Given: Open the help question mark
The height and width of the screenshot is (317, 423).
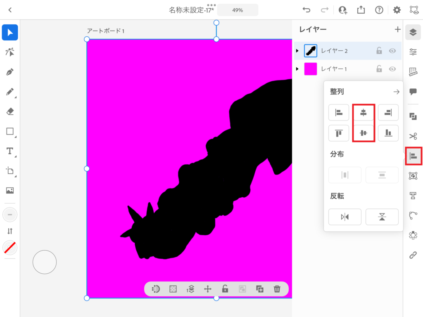Looking at the screenshot, I should click(379, 10).
